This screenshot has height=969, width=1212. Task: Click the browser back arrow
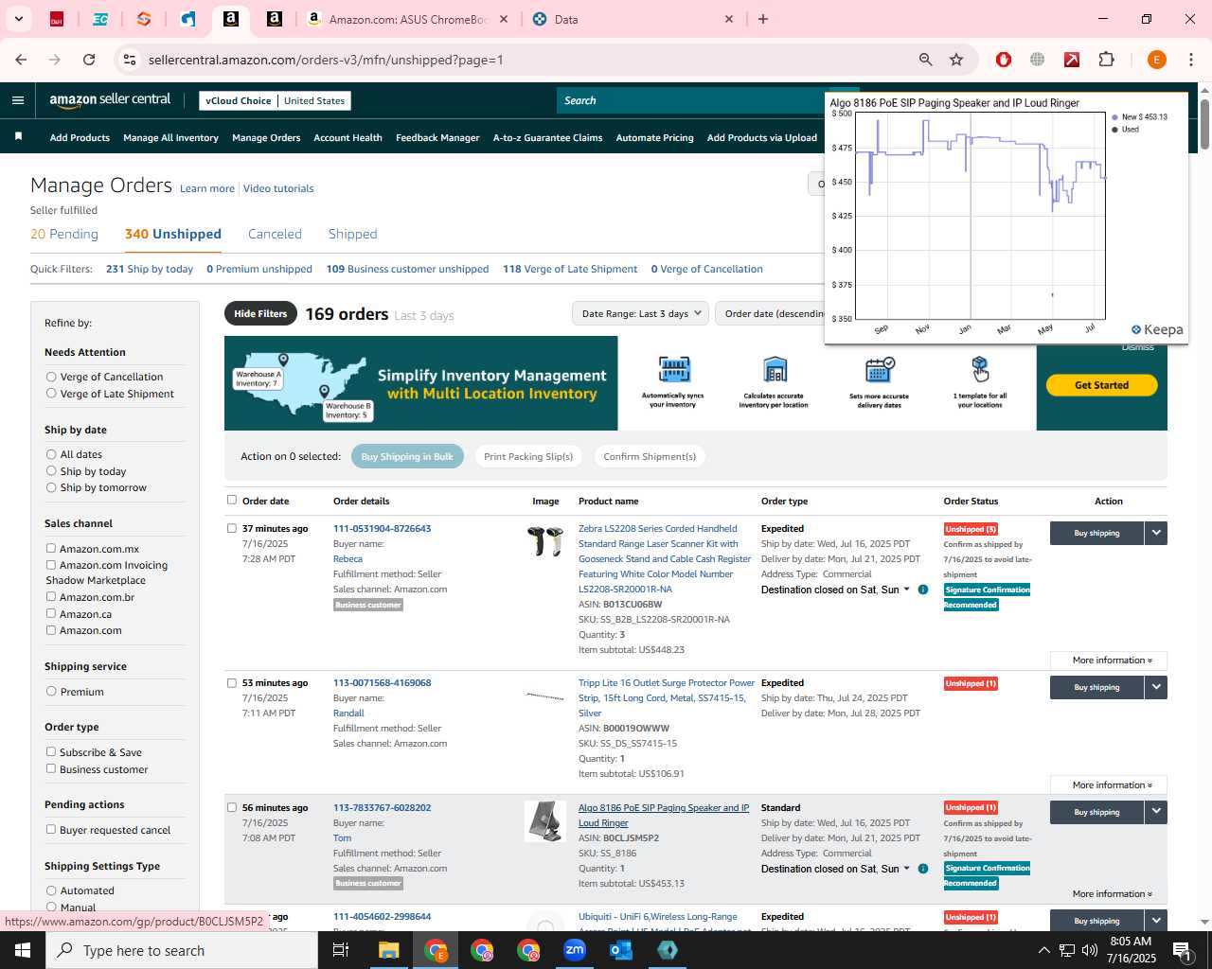(21, 60)
